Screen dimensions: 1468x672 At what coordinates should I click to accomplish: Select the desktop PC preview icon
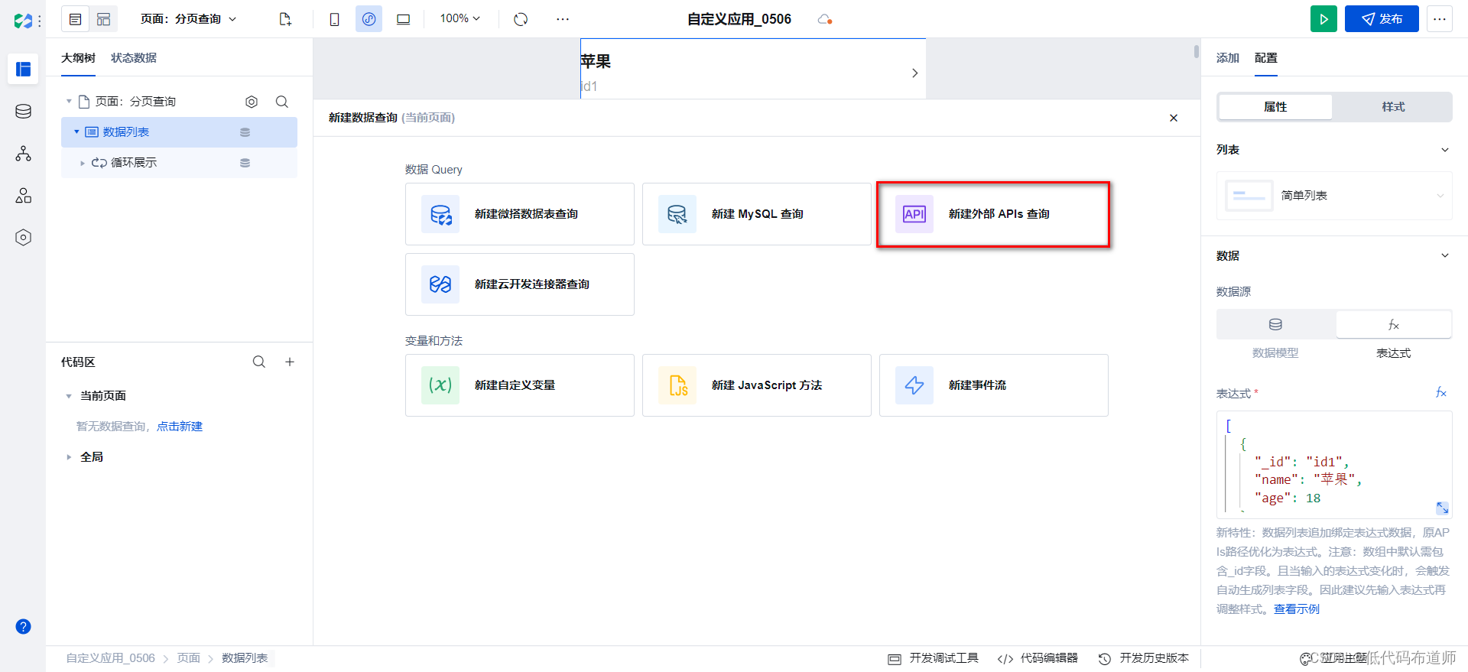point(403,19)
